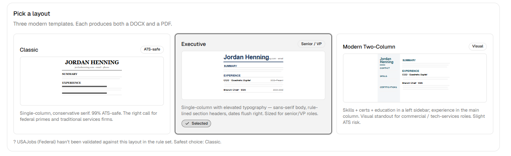Select the Executive layout card title
Viewport: 511px width, 156px height.
coord(193,44)
